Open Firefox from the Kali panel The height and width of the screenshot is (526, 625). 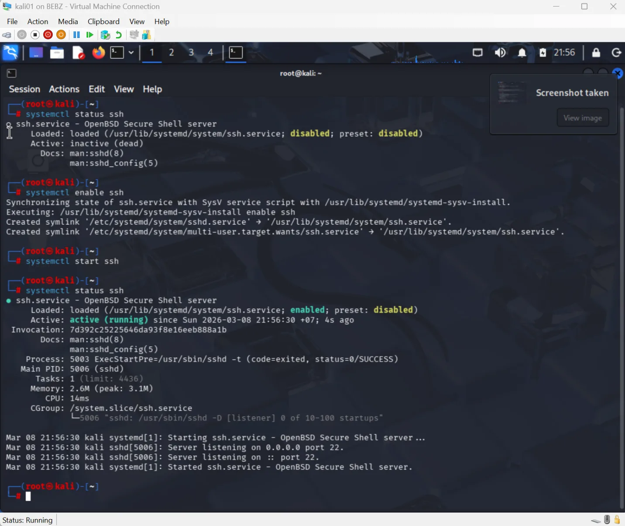tap(98, 52)
